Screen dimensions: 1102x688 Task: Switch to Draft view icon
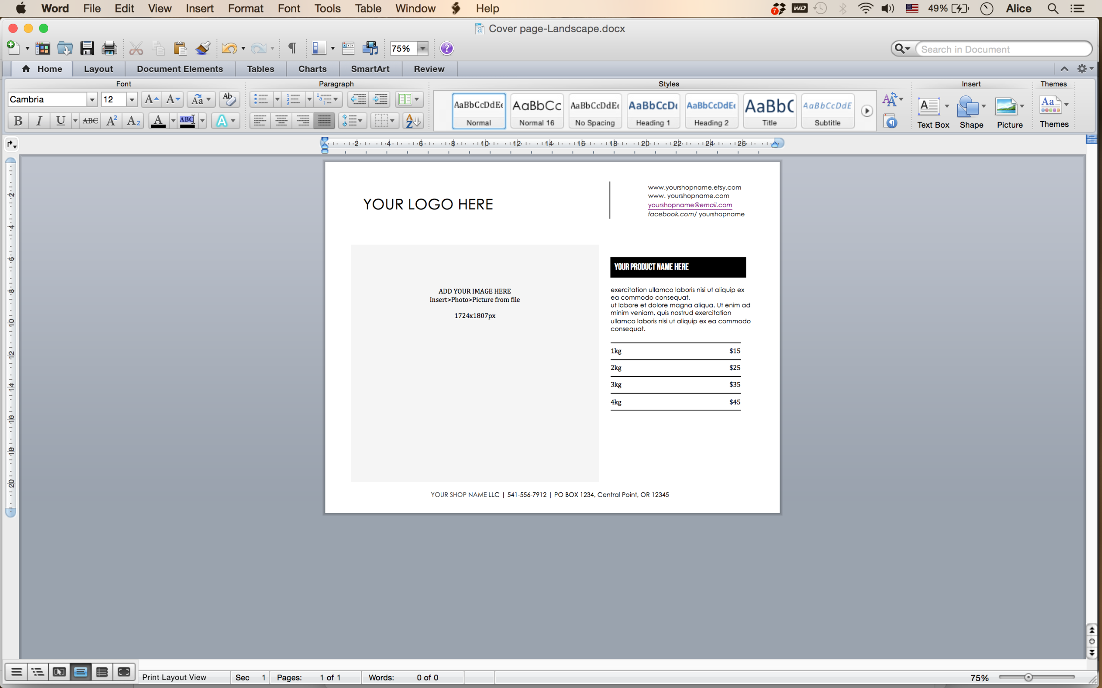(16, 672)
